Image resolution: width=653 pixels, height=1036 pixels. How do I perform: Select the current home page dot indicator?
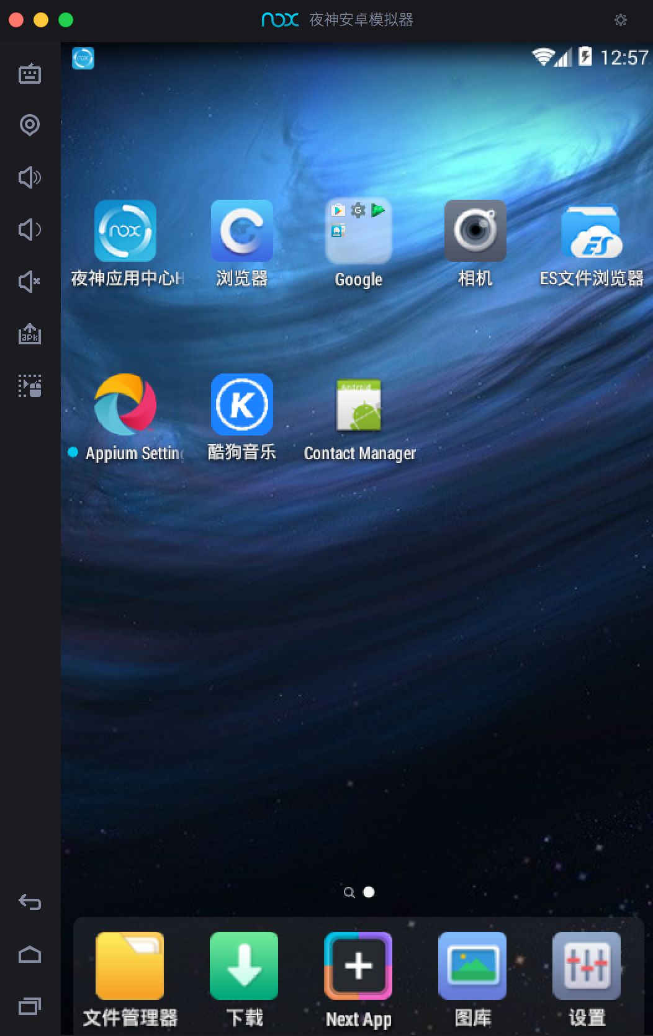pos(369,892)
